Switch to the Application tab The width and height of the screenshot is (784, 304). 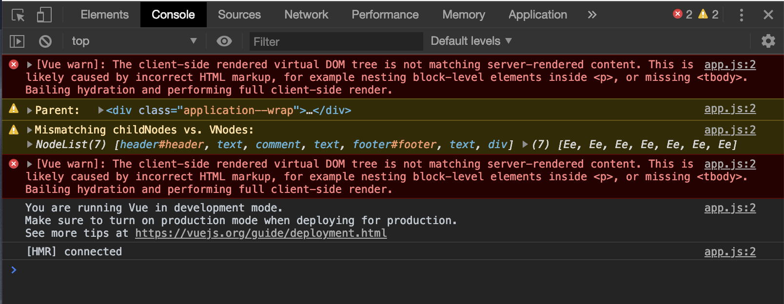[x=538, y=15]
